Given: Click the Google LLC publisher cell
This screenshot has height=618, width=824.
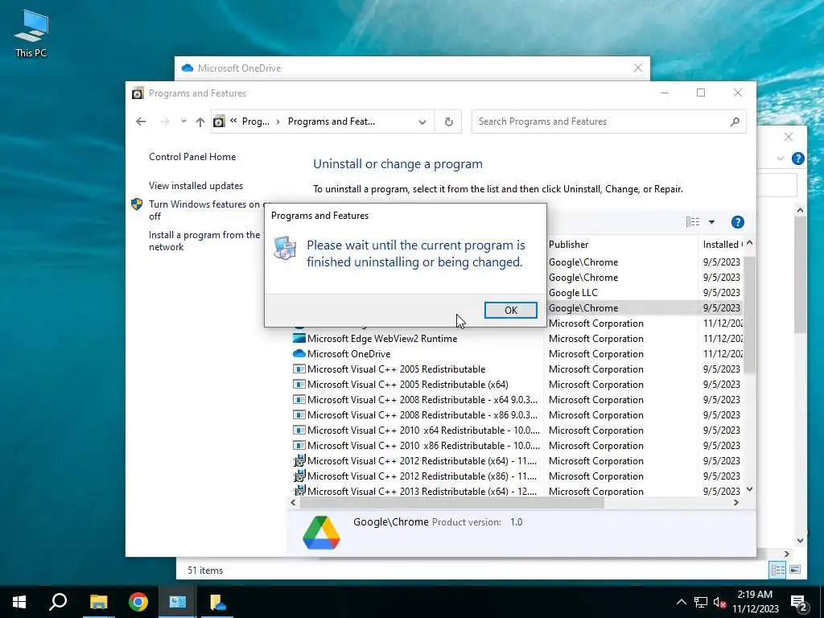Looking at the screenshot, I should point(573,293).
